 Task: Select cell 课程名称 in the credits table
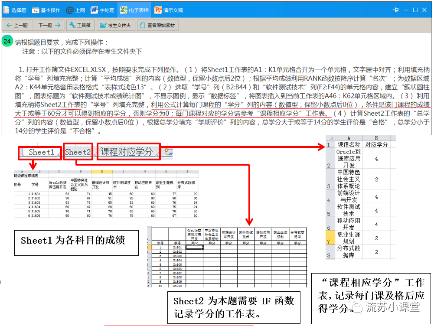tap(349, 144)
